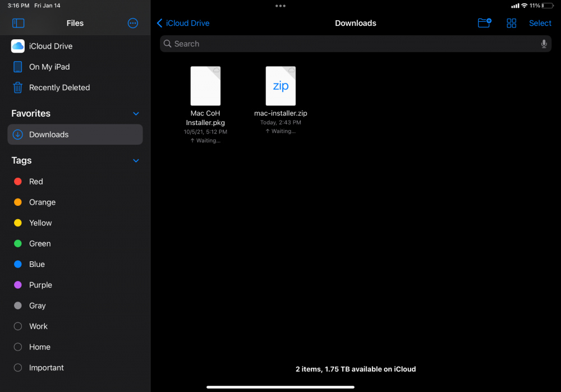This screenshot has height=392, width=561.
Task: Open the ellipsis more options menu
Action: pos(133,23)
